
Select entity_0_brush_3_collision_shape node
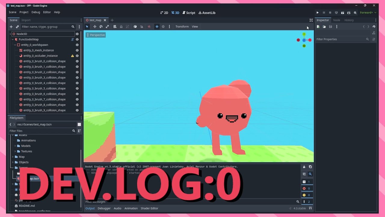(45, 77)
